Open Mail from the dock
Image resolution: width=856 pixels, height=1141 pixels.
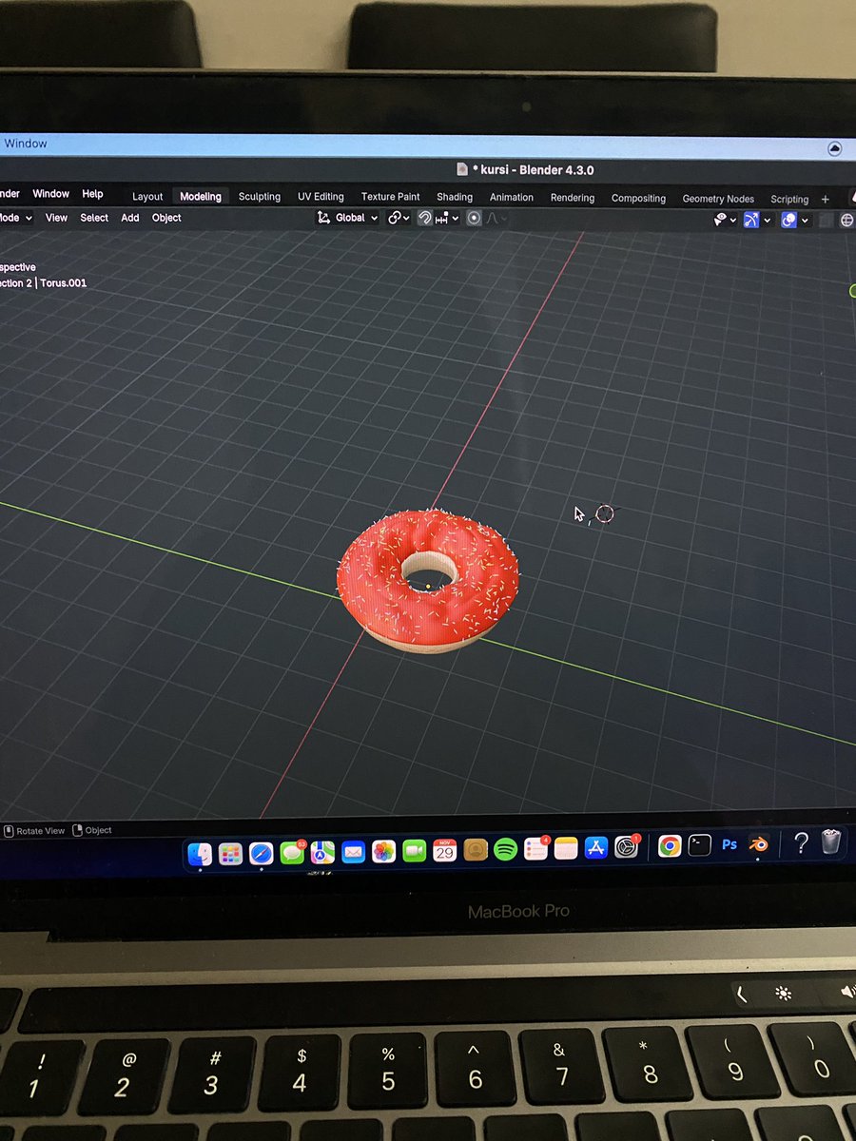pos(353,852)
